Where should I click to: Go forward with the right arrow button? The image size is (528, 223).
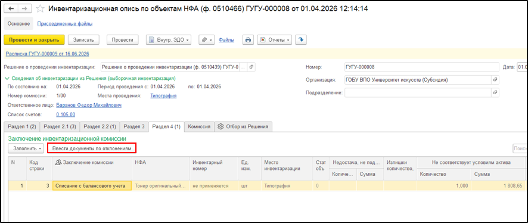[24, 9]
